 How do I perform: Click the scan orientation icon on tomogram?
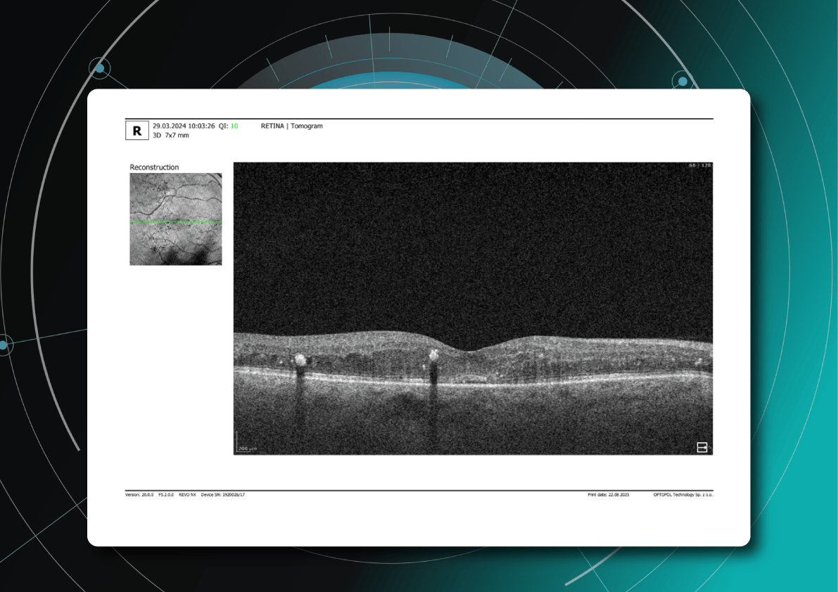[701, 447]
